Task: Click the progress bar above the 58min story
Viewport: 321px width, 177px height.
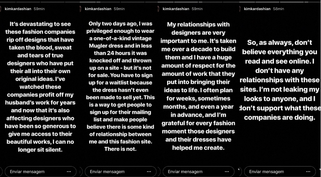Action: (280, 2)
